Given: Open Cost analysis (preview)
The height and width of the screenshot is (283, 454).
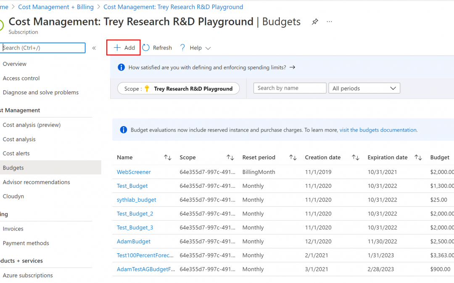Looking at the screenshot, I should coord(32,125).
